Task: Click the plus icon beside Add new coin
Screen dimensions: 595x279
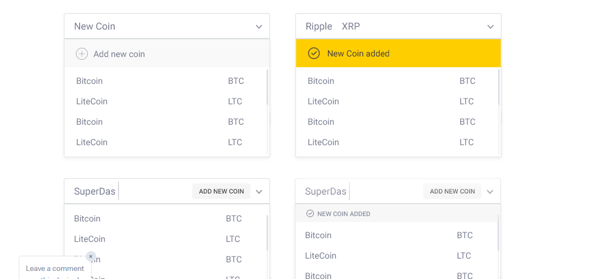Action: click(82, 54)
